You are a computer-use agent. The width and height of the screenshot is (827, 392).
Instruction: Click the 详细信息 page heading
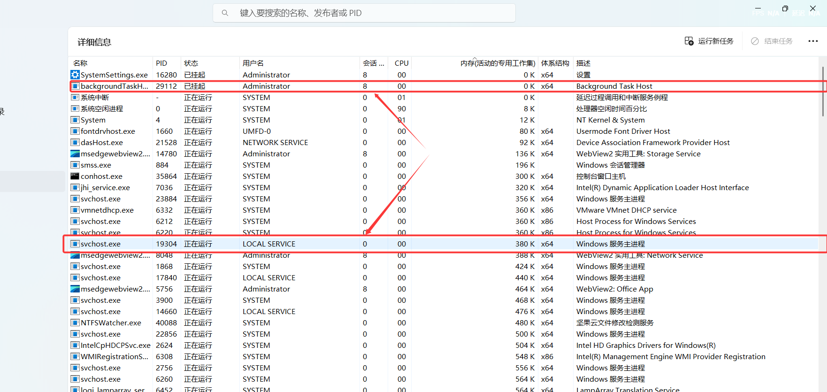[x=94, y=42]
